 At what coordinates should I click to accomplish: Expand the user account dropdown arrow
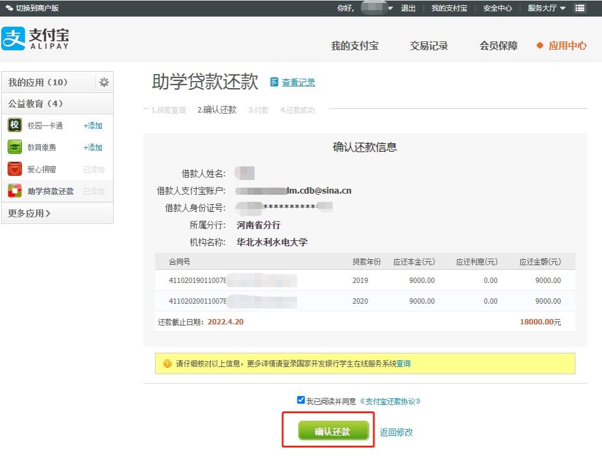[390, 8]
